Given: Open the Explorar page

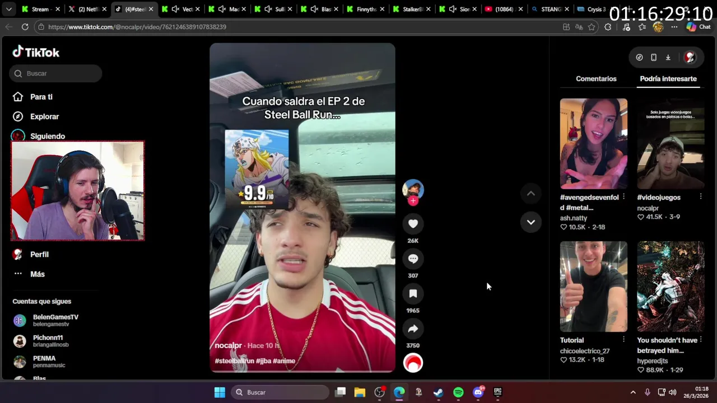Looking at the screenshot, I should click(36, 116).
